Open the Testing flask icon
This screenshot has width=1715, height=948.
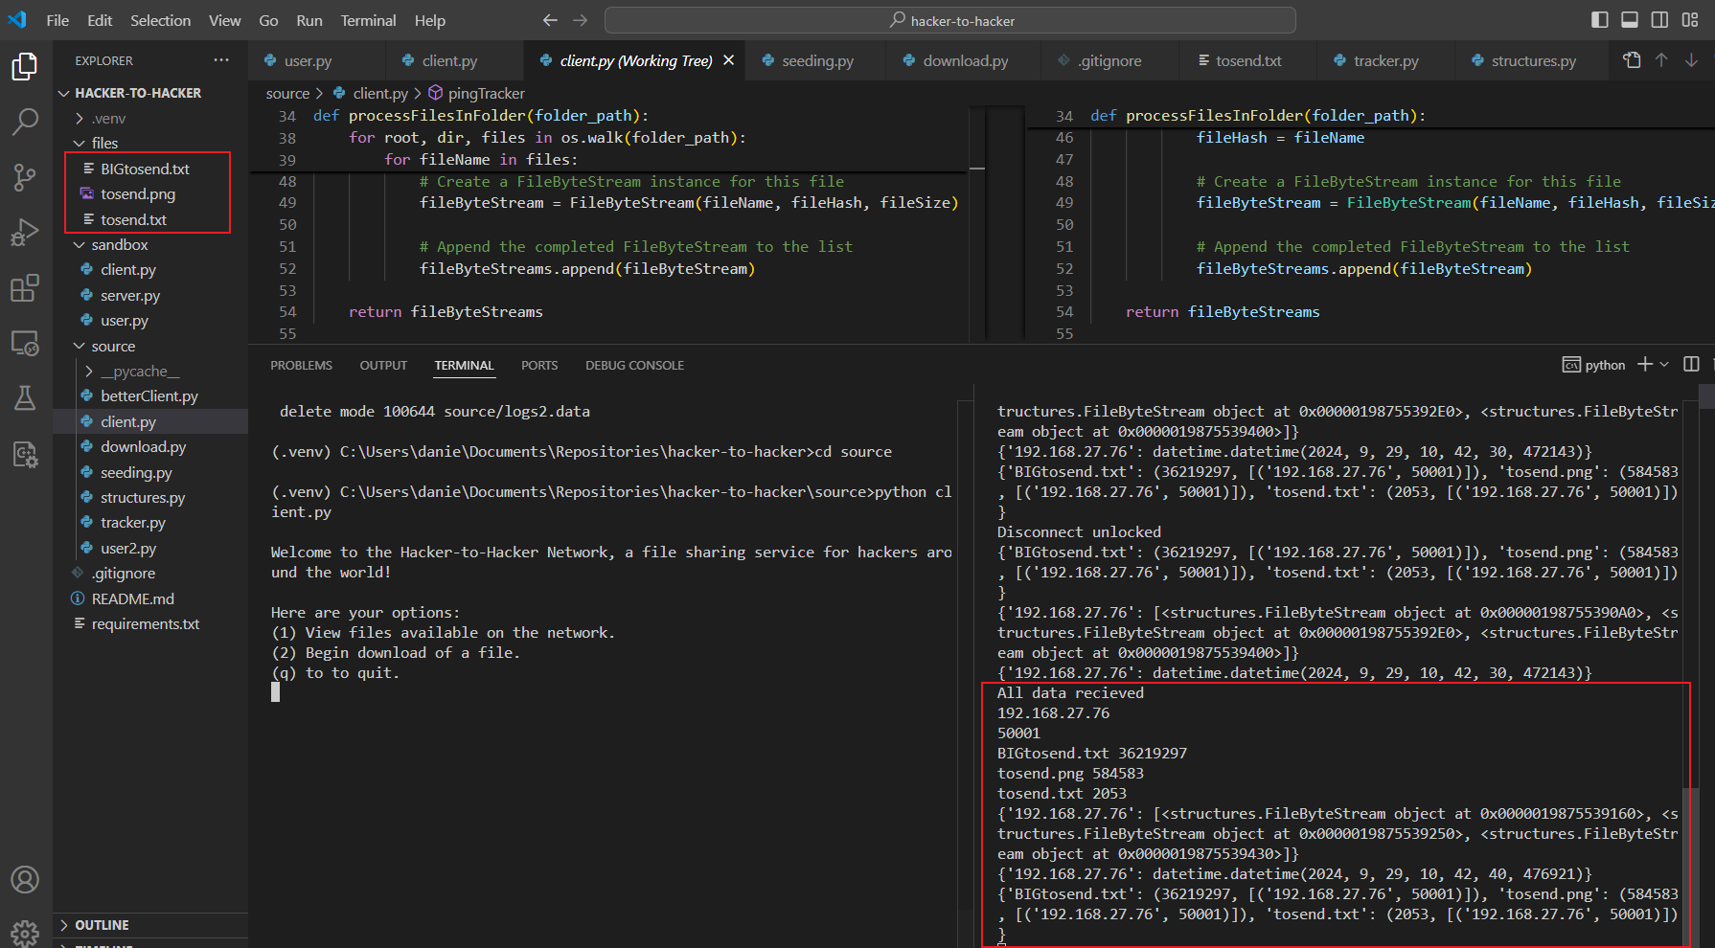coord(25,398)
